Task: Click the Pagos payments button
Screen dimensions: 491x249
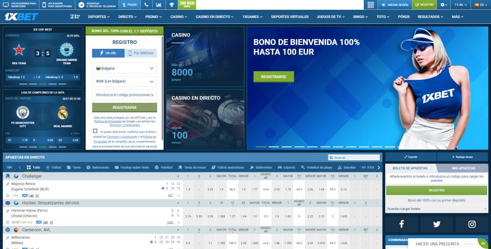Action: pyautogui.click(x=130, y=5)
